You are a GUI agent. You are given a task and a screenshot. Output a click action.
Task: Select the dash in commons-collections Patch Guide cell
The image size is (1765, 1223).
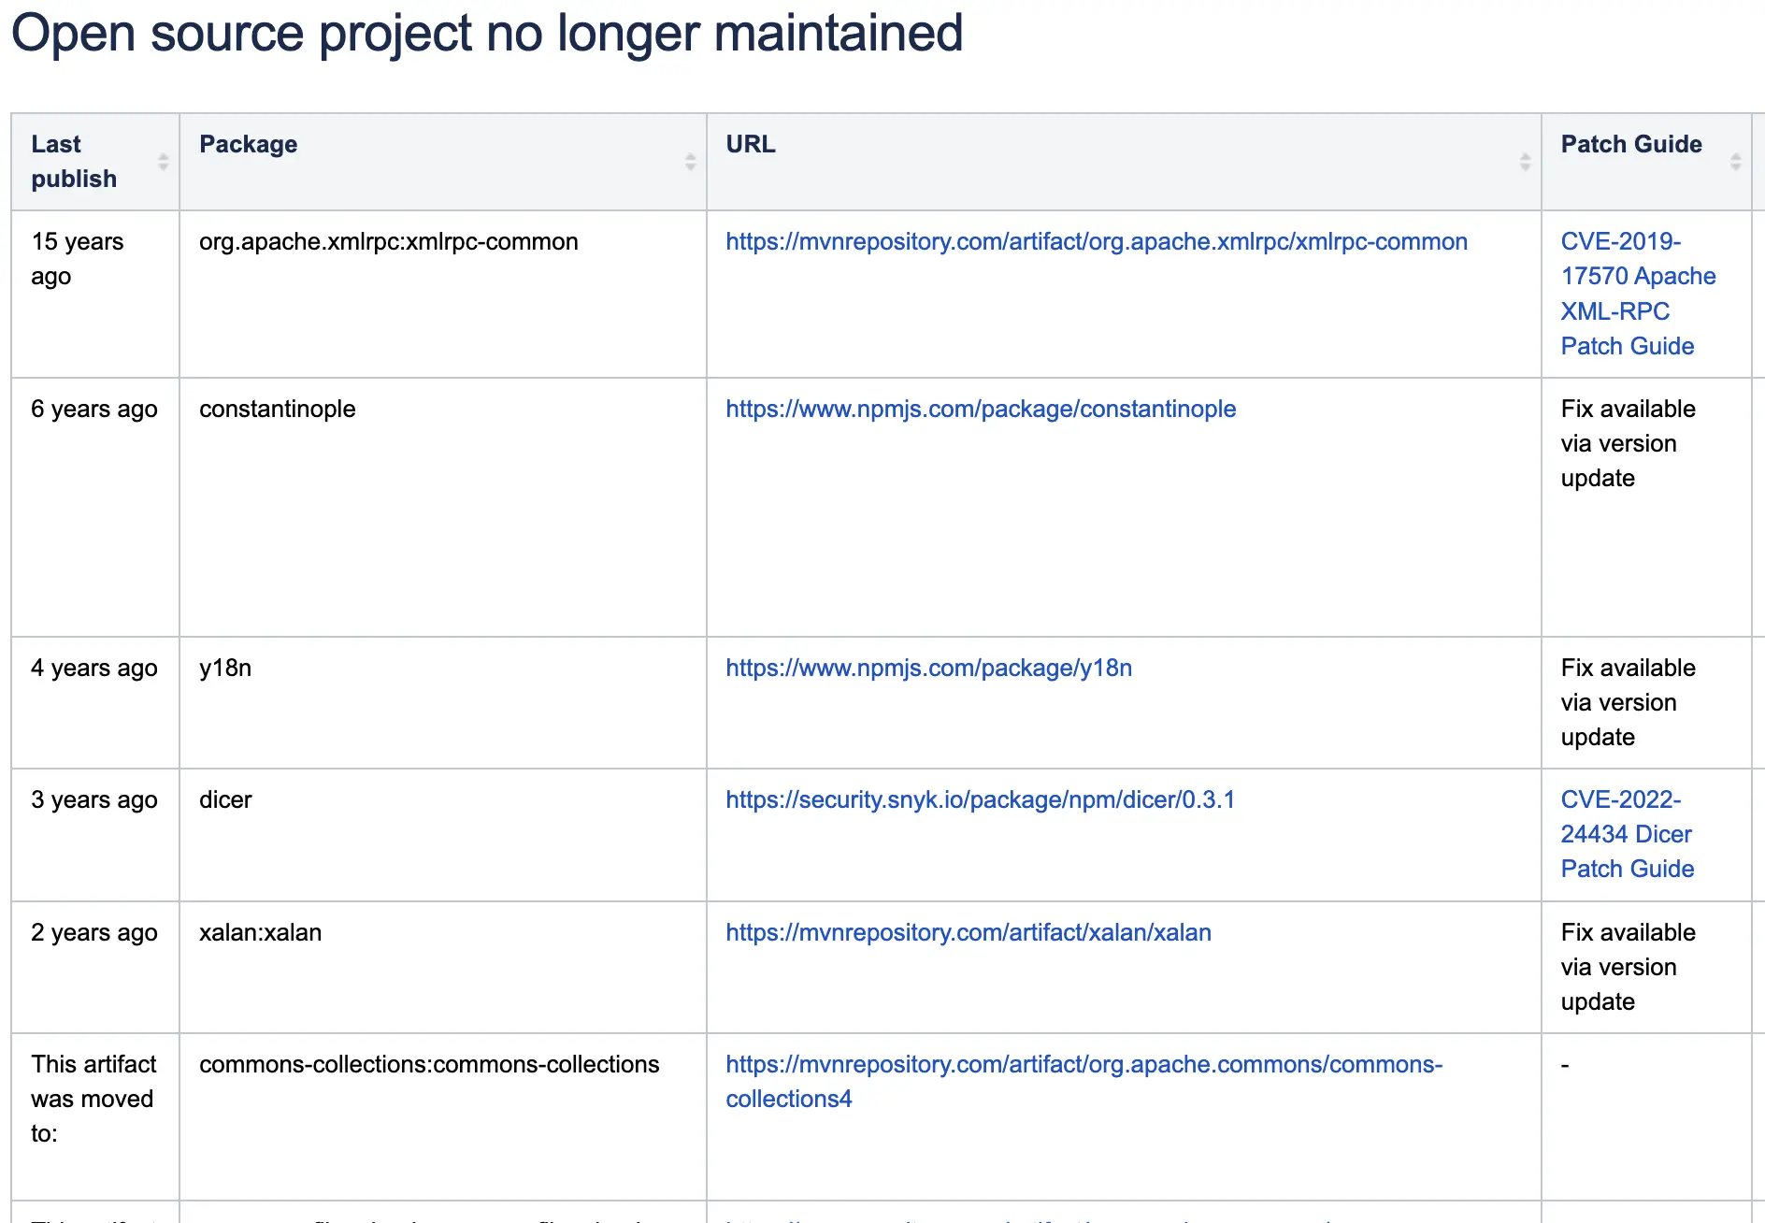click(1565, 1064)
